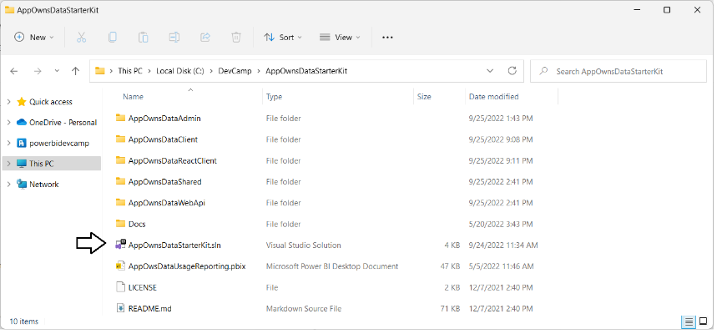Select AppOwnsDataStarterKit.sln file name
The width and height of the screenshot is (717, 334).
pyautogui.click(x=174, y=245)
